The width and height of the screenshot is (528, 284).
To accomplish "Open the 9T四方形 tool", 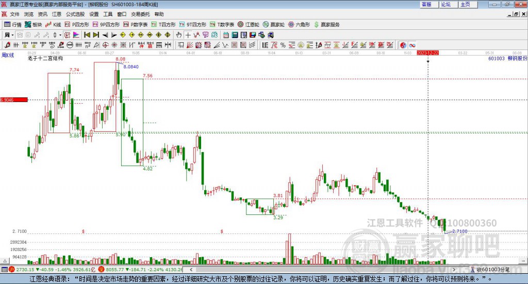I will coord(193,25).
